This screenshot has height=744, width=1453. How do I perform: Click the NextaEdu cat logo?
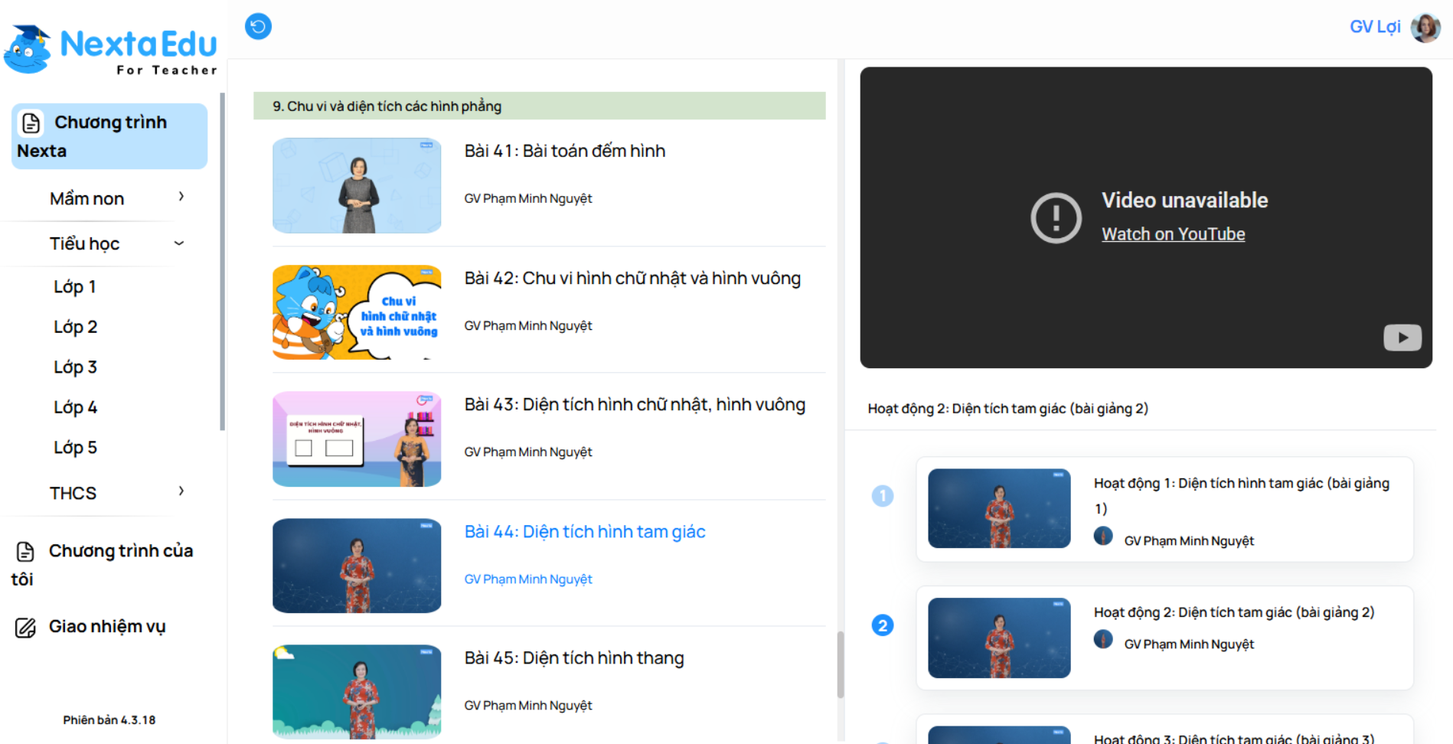(28, 50)
